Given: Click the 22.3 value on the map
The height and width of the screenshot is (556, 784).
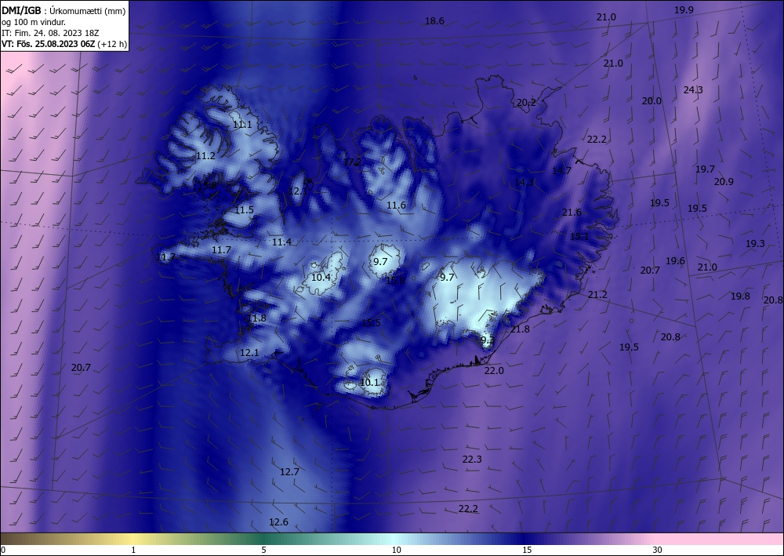Looking at the screenshot, I should 472,460.
